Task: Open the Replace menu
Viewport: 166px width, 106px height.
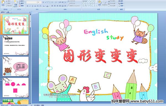Action: (x=121, y=3)
